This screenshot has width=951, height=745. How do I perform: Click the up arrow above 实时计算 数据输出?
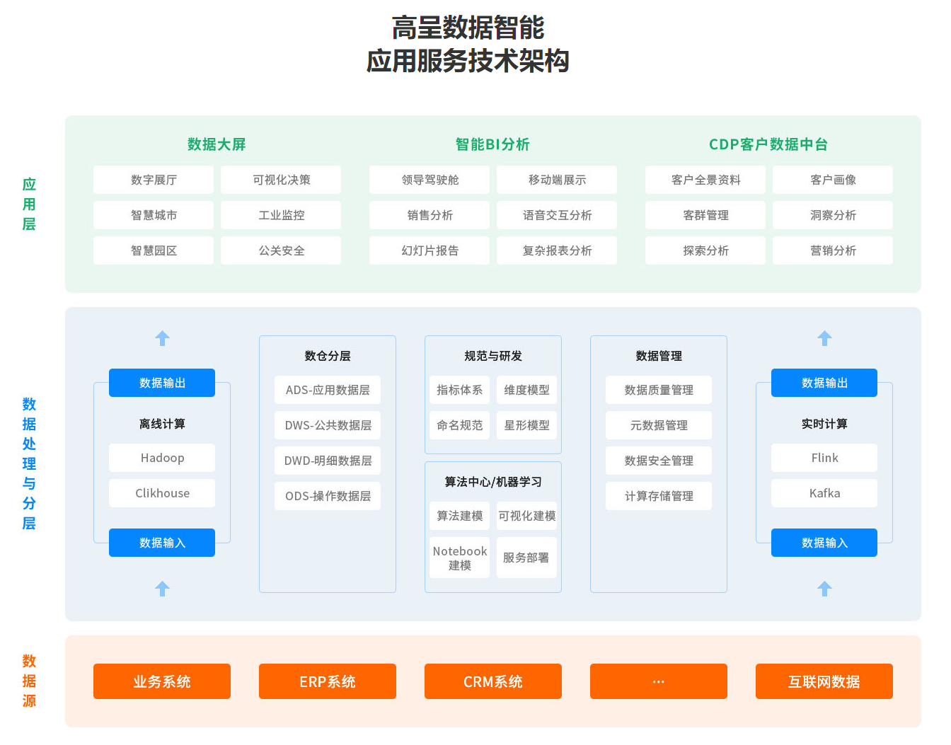pos(824,338)
